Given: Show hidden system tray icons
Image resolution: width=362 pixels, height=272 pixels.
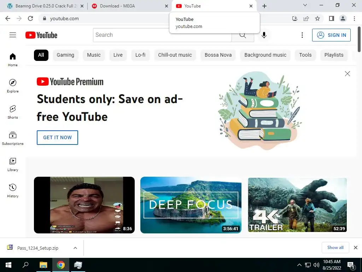Looking at the screenshot, I should (x=299, y=265).
